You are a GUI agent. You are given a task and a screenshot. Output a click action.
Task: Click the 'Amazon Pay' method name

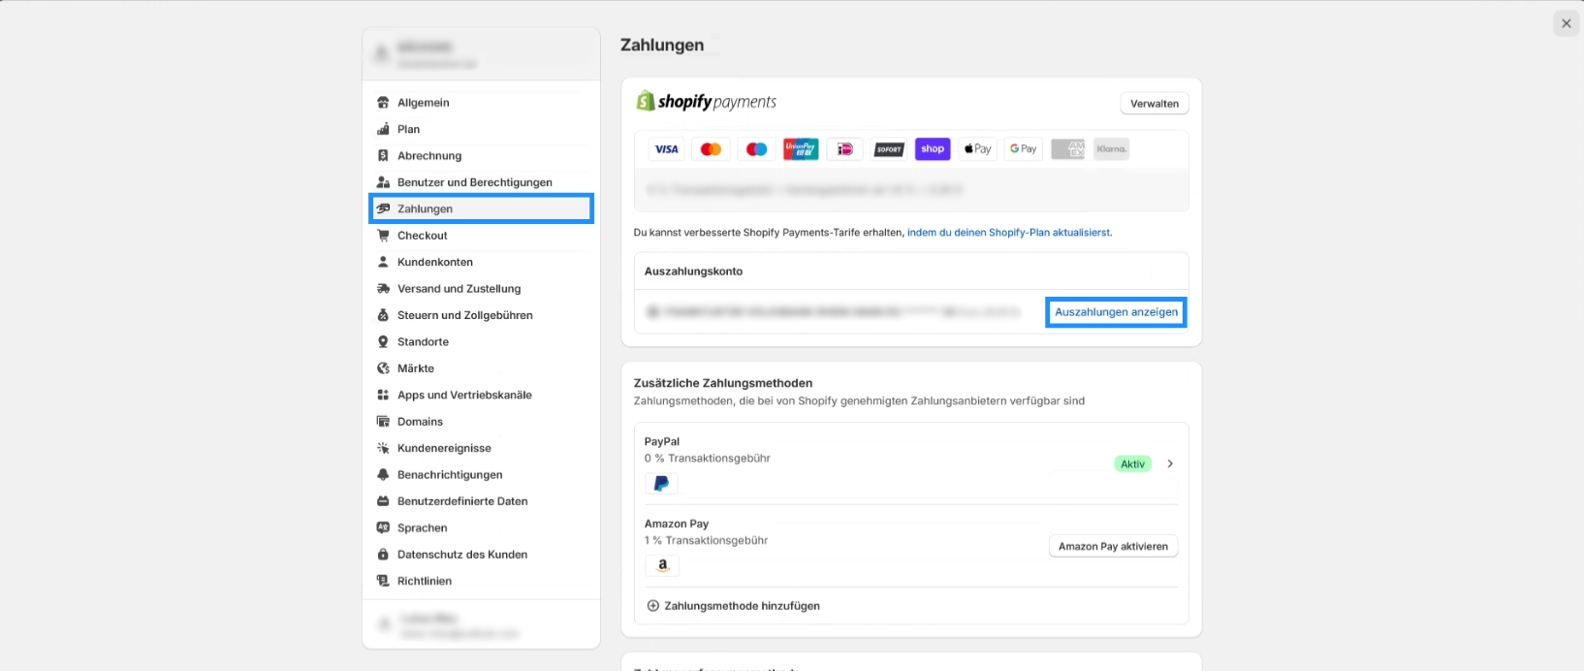[x=677, y=524]
